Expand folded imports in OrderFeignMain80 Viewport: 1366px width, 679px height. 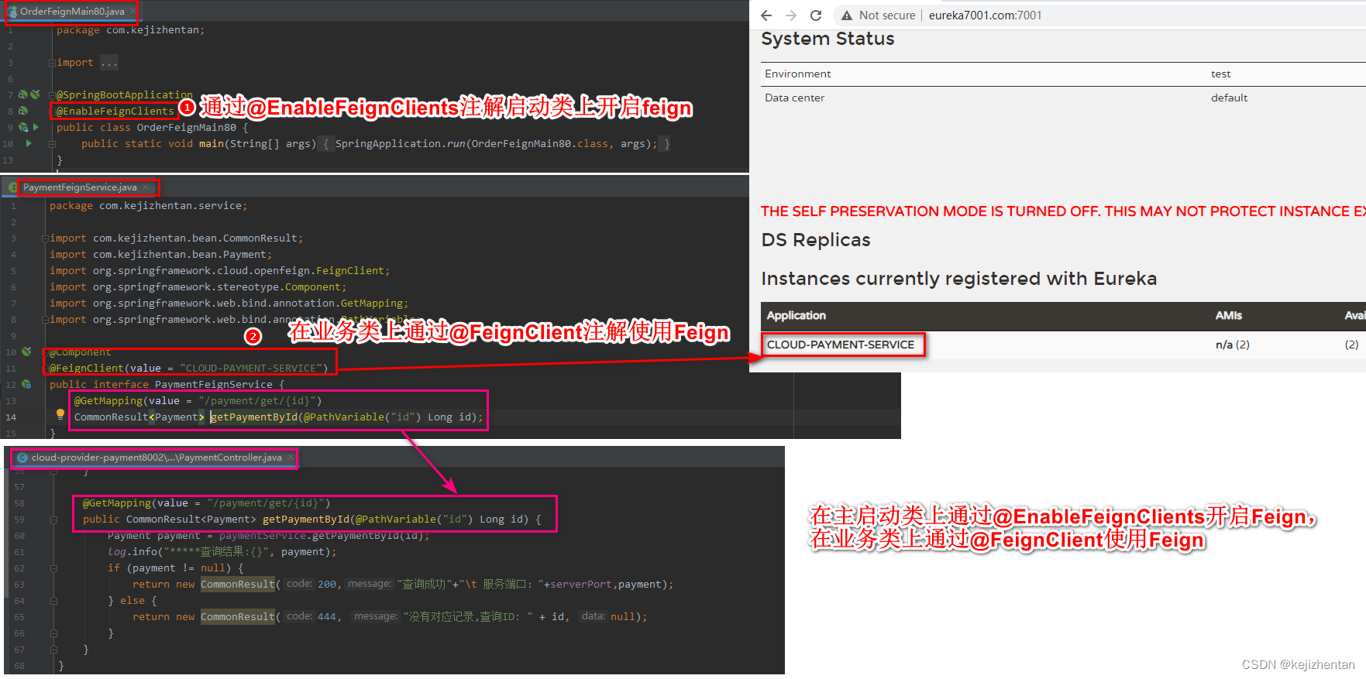coord(52,63)
